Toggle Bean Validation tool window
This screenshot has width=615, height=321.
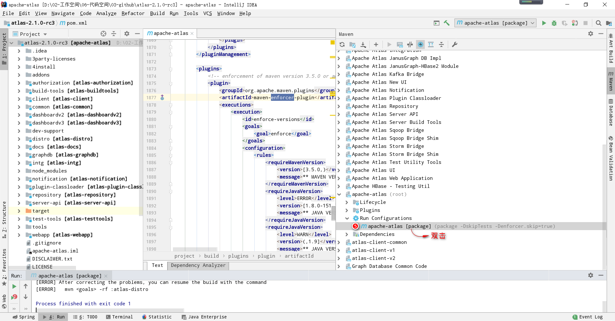point(611,159)
